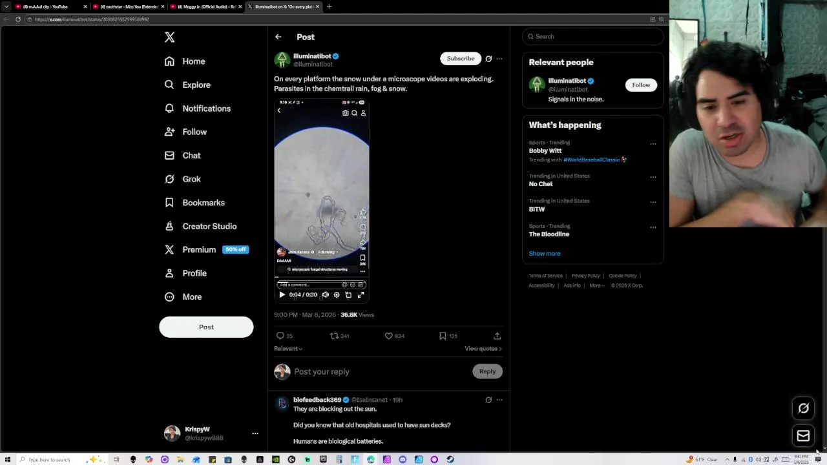Share the post with share icon
This screenshot has width=827, height=465.
(x=497, y=336)
